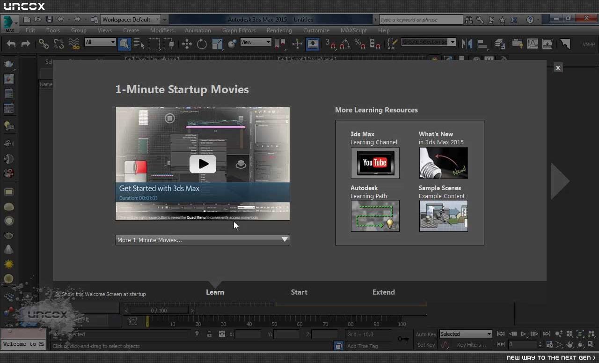This screenshot has width=599, height=363.
Task: Create a new scene from Quick Access toolbar
Action: coord(27,20)
